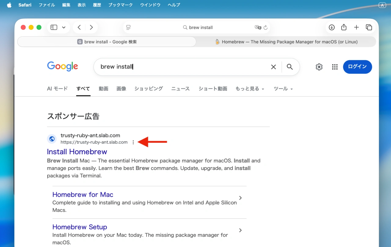Screen dimensions: 391x247
Task: Toggle the Safari sidebar
Action: click(x=54, y=27)
